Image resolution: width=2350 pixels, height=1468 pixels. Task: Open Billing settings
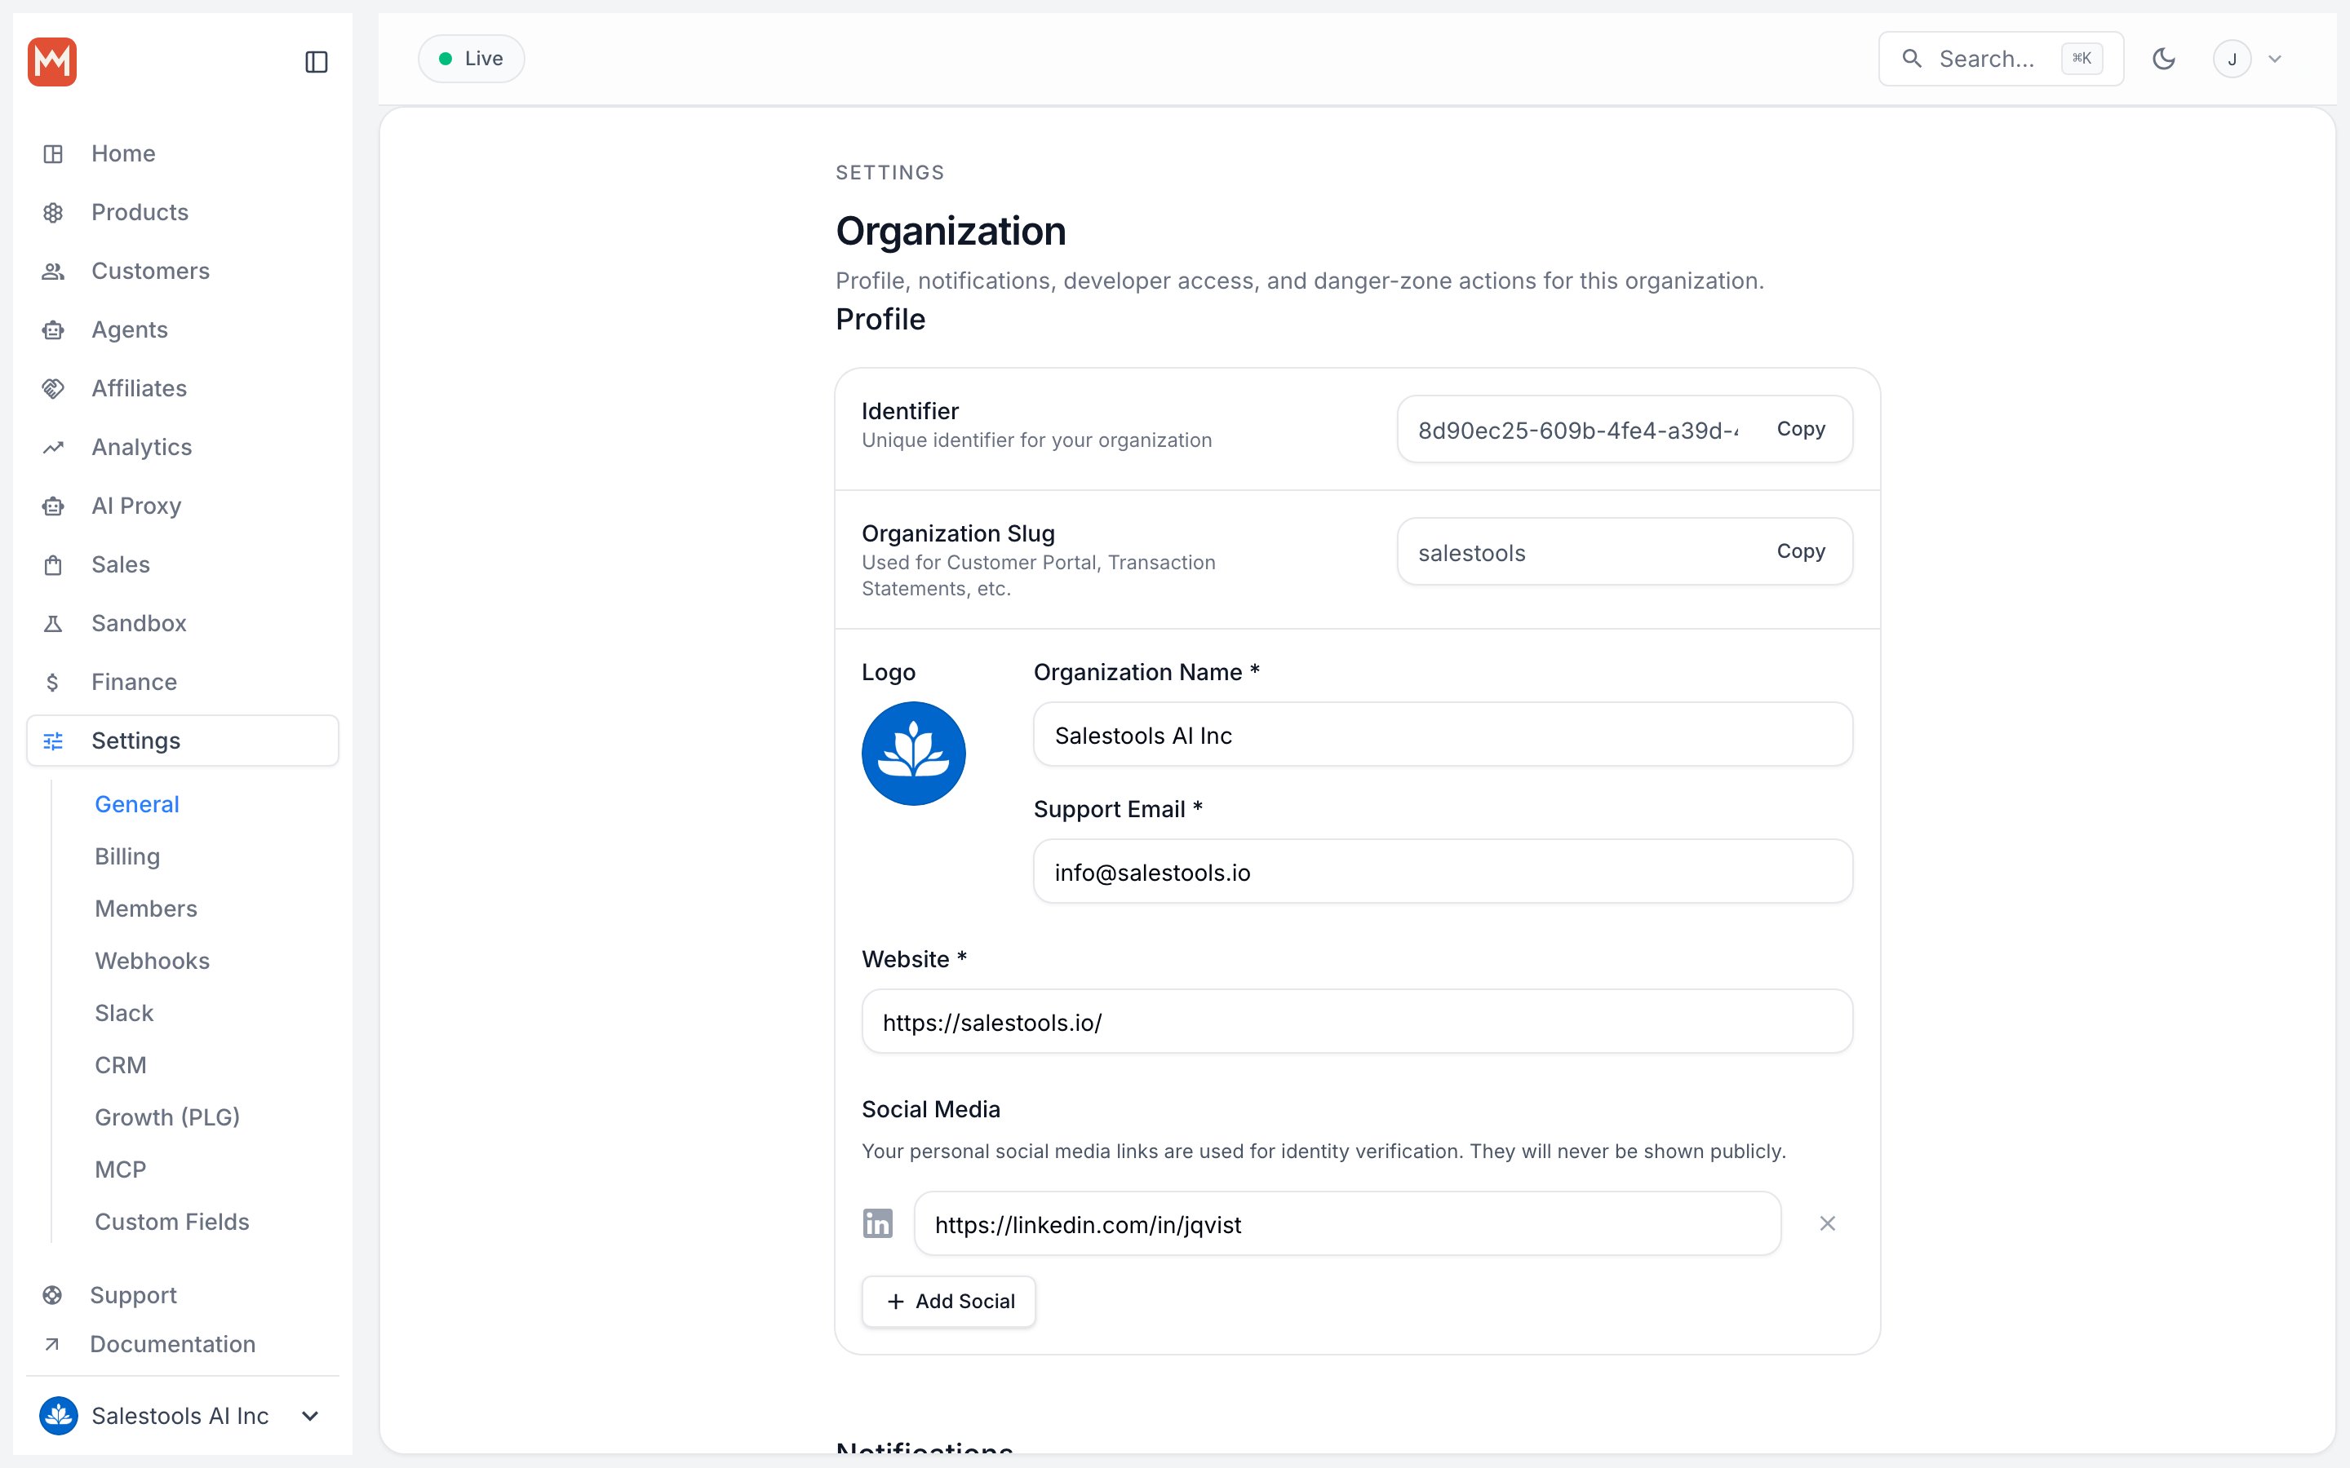pos(127,856)
